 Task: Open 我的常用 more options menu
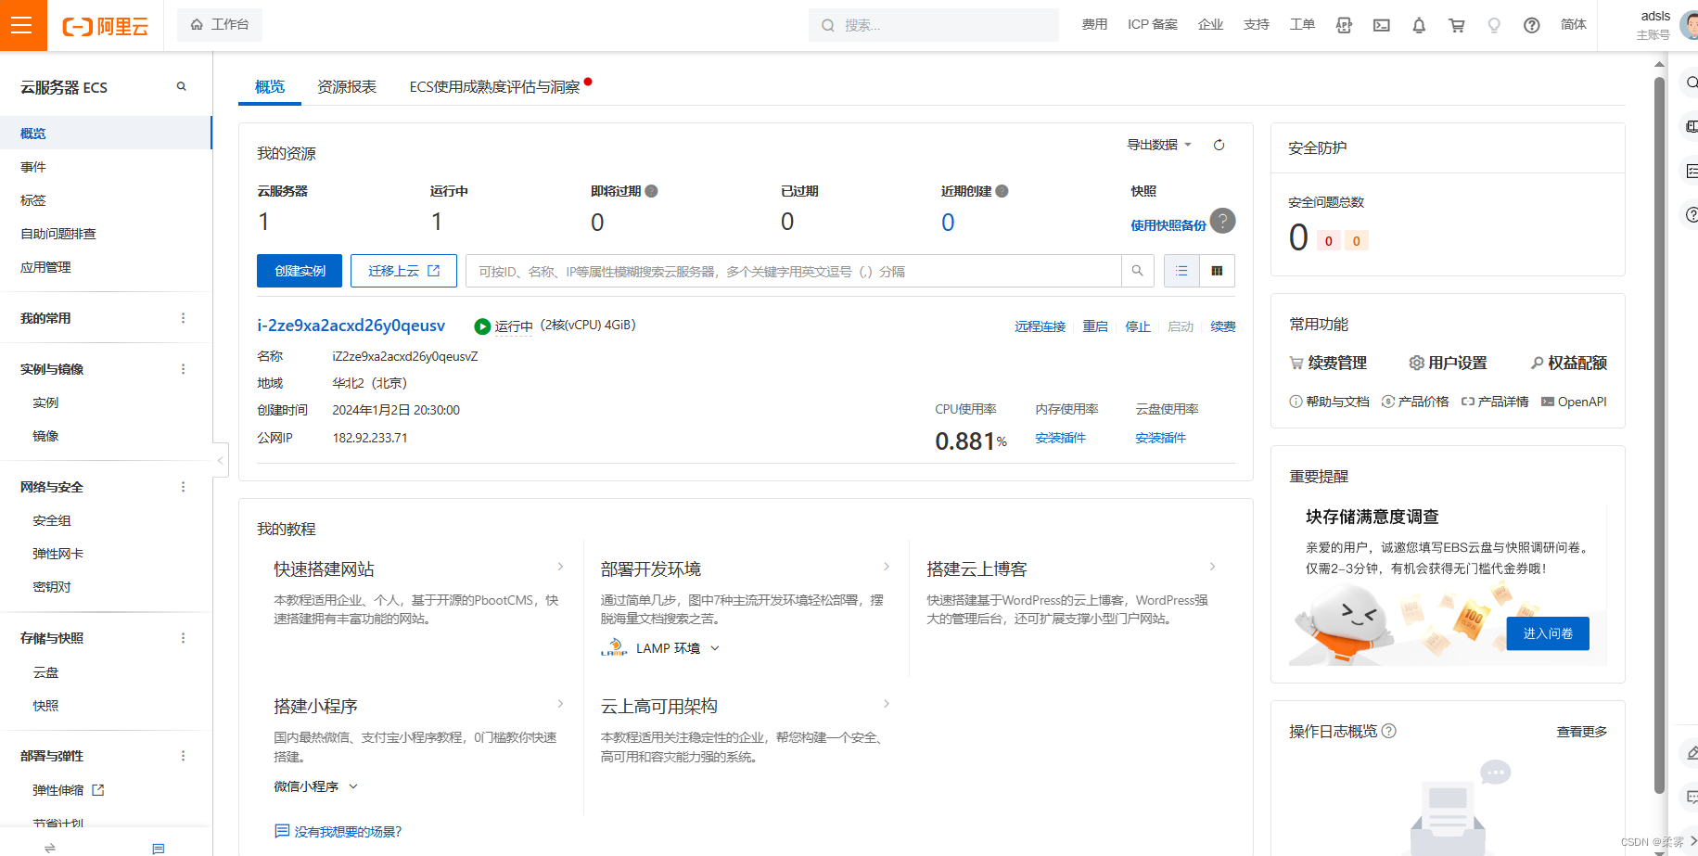point(183,318)
